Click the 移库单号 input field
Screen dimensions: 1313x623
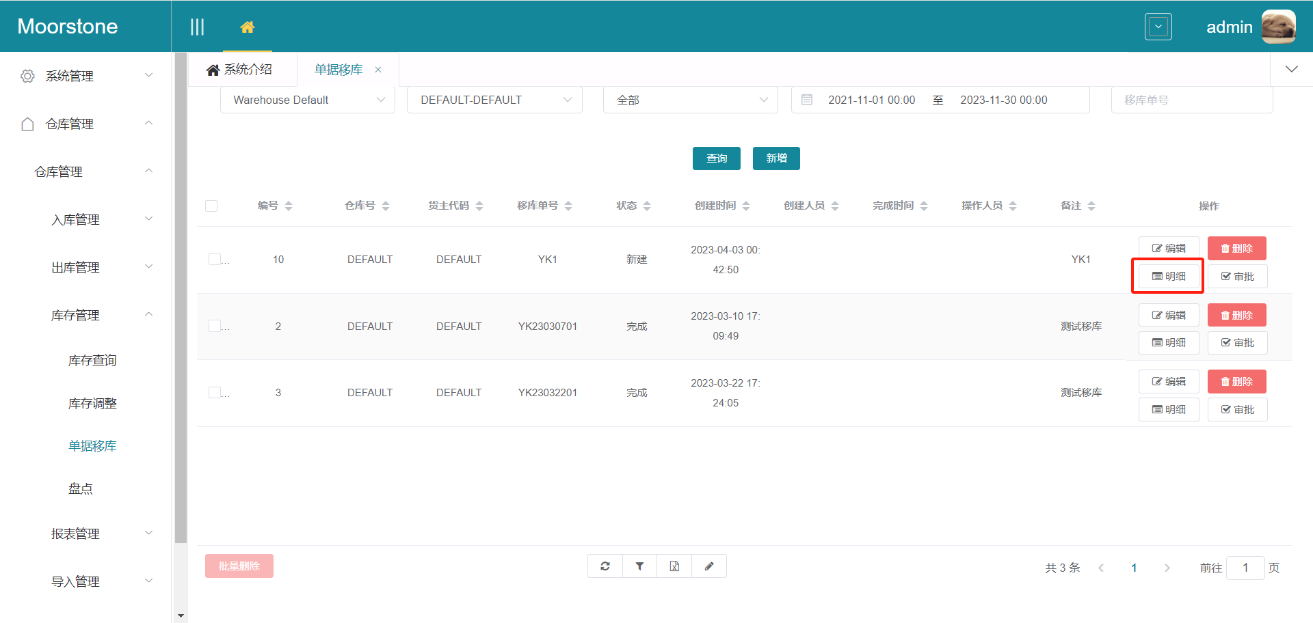(x=1191, y=100)
